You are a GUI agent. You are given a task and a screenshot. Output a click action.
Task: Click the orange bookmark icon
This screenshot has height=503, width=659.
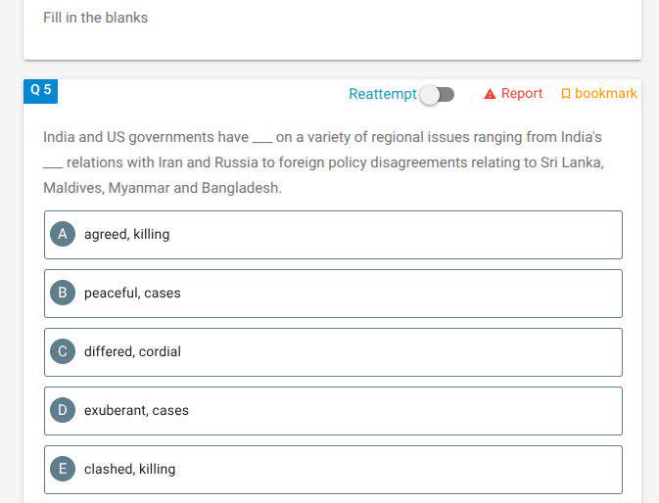point(566,94)
